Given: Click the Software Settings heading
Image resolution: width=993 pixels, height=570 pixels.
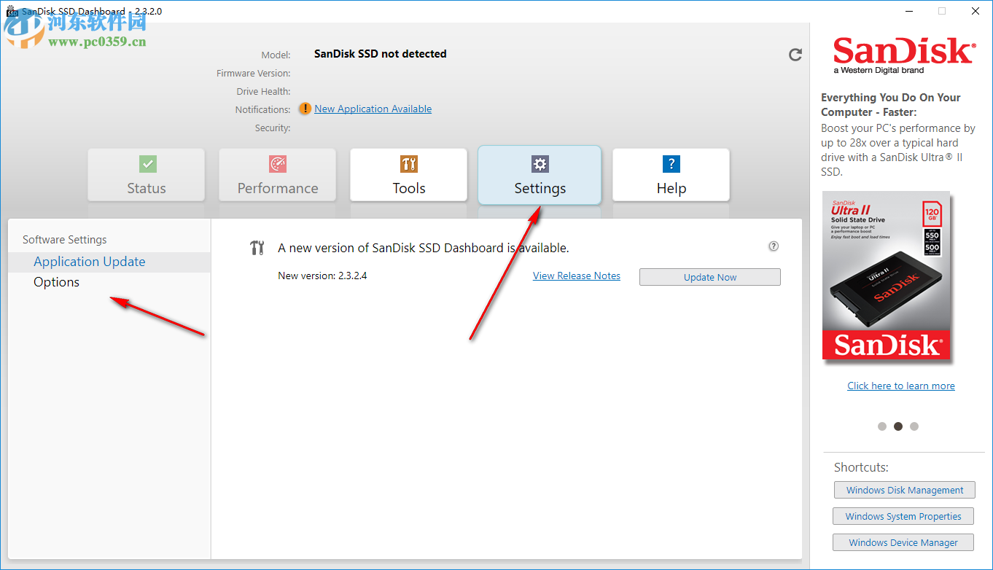Looking at the screenshot, I should (x=65, y=240).
